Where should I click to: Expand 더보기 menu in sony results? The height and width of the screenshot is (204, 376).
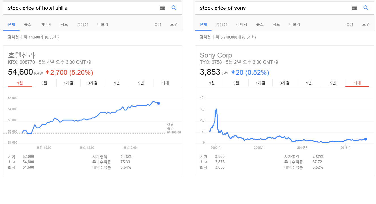294,24
